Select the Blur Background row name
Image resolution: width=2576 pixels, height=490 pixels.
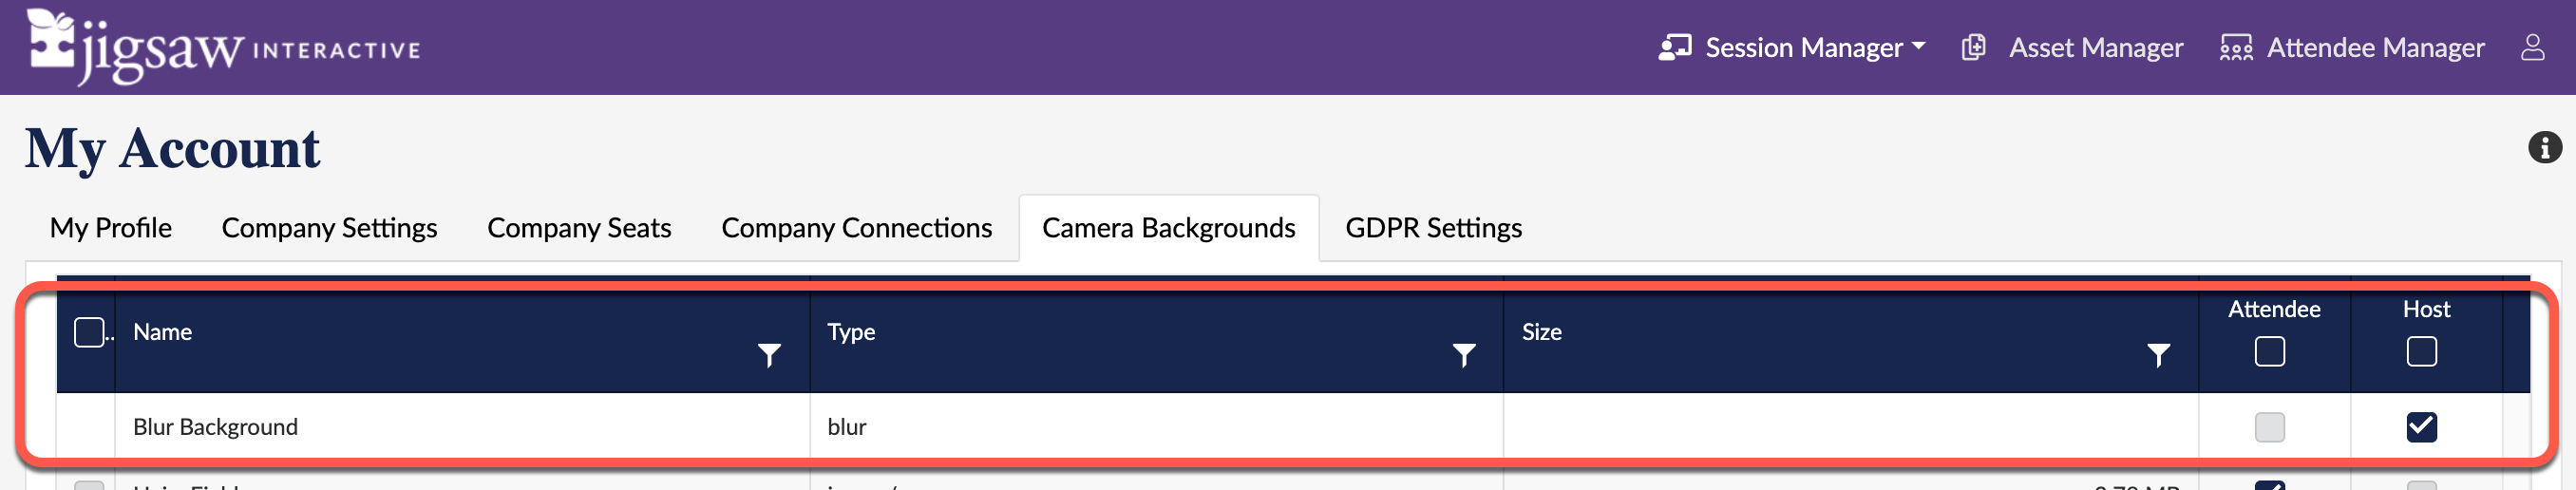[215, 427]
